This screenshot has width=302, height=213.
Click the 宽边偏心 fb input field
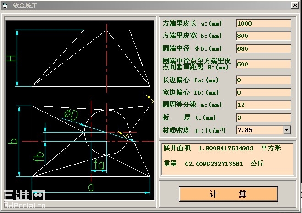(x=264, y=93)
